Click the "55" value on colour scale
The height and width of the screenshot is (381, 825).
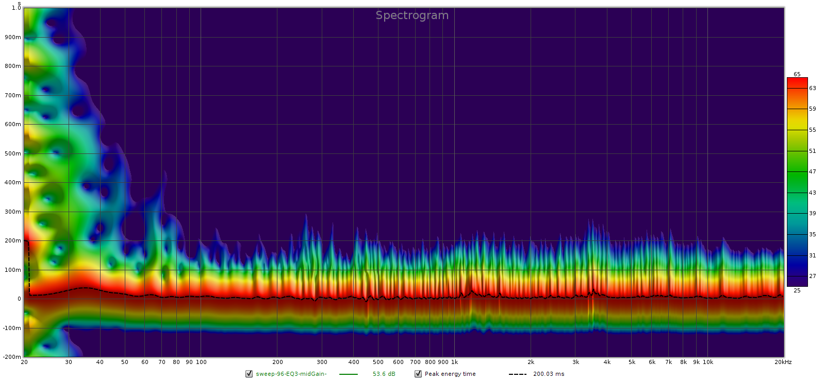pyautogui.click(x=813, y=130)
